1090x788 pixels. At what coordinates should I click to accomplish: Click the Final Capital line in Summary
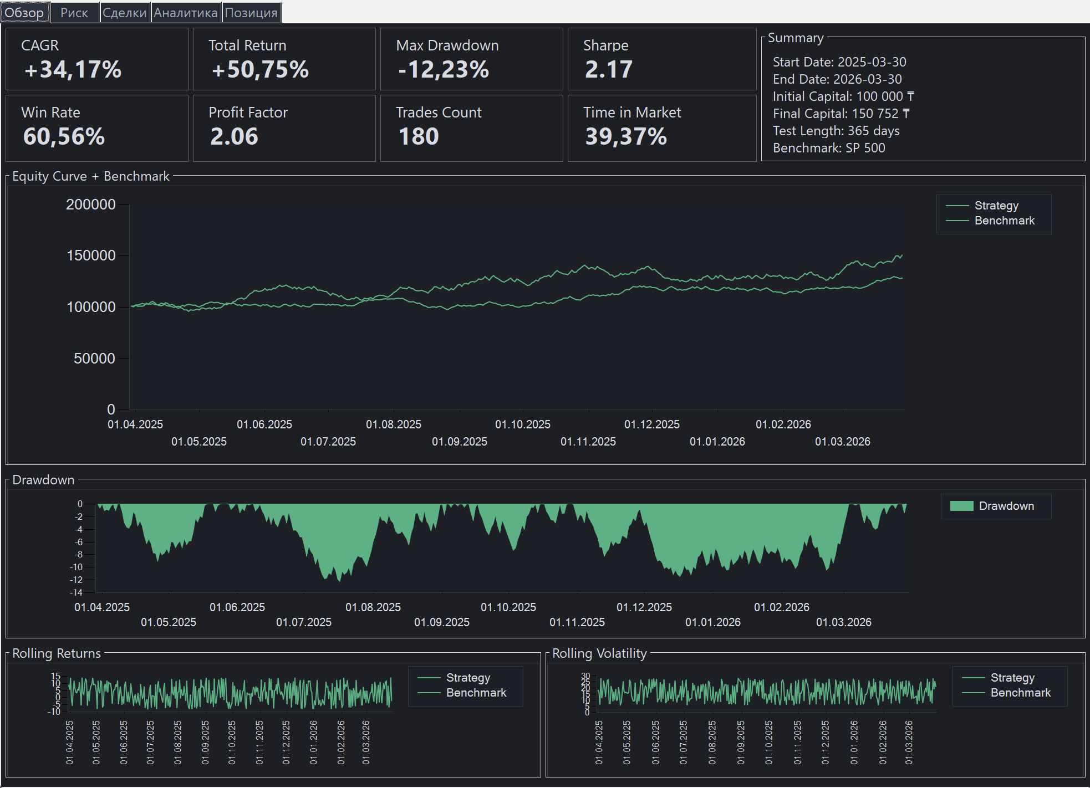pyautogui.click(x=841, y=114)
